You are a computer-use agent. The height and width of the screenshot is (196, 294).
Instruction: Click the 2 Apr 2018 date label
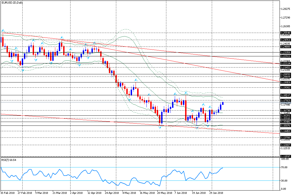point(76,193)
